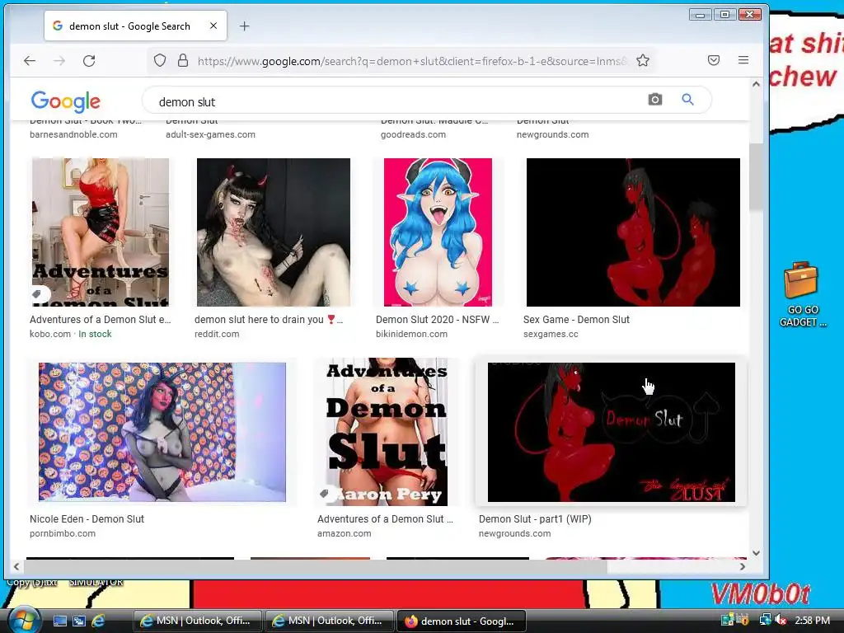Open the GO GO GADGET desktop icon
Screen dimensions: 844x633
[x=801, y=294]
